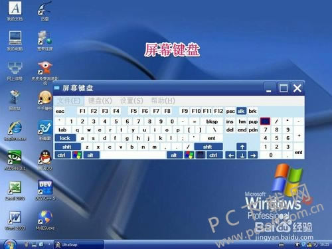
Task: Click the brk break key
Action: [252, 111]
